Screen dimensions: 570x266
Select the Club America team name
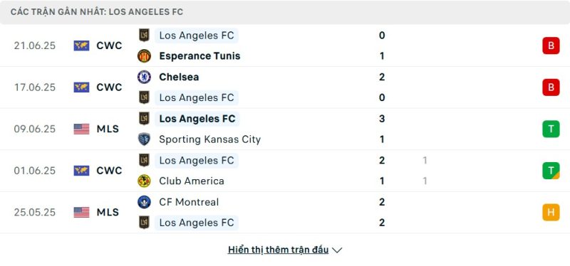click(x=192, y=181)
